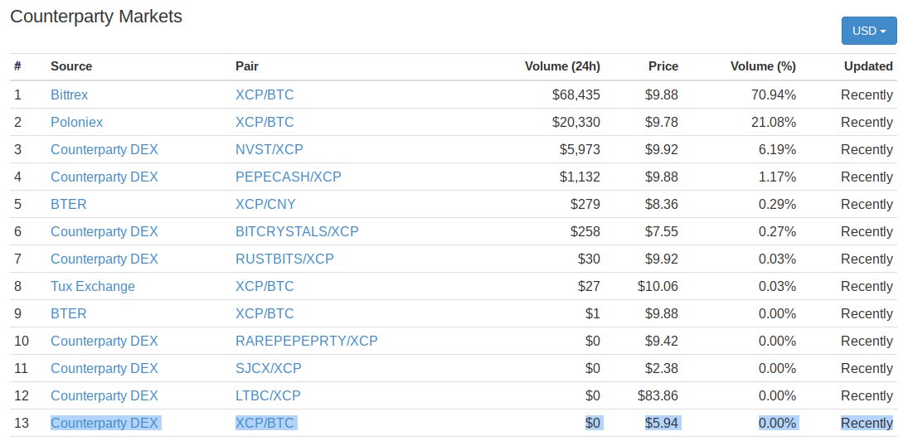Select the $7.55 price value
The height and width of the screenshot is (441, 903).
[x=662, y=231]
